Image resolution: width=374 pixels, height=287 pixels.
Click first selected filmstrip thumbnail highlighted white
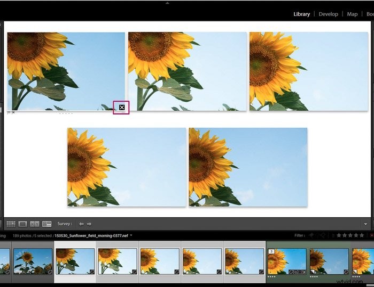coord(75,261)
